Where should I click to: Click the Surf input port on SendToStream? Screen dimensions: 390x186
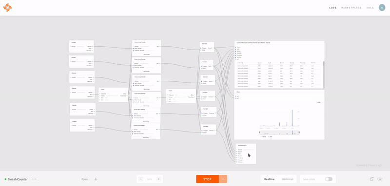click(x=237, y=154)
